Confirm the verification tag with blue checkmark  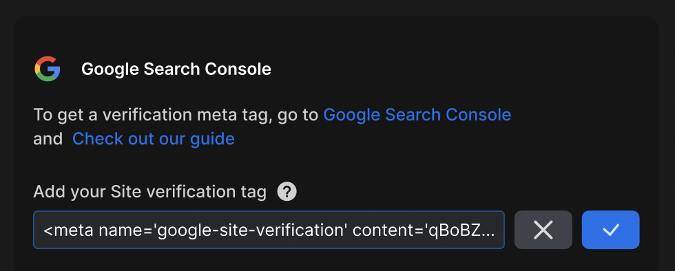[610, 230]
